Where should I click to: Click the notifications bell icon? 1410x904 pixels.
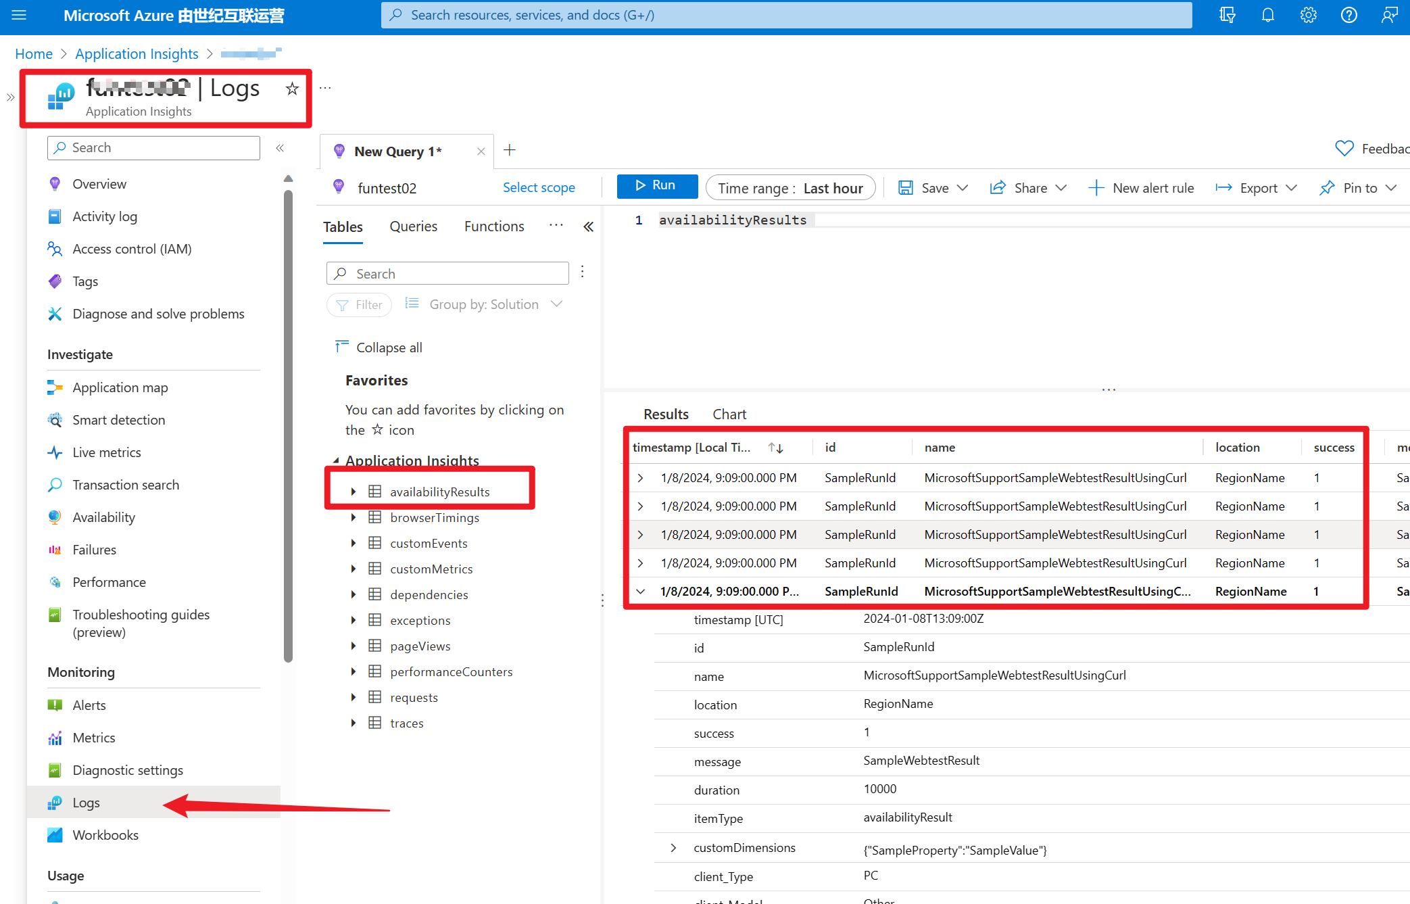coord(1267,15)
